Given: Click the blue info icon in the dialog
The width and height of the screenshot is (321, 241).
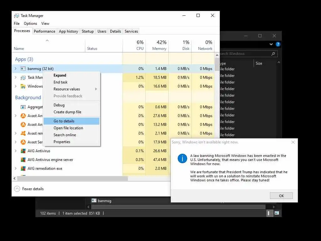Looking at the screenshot, I should [x=182, y=158].
